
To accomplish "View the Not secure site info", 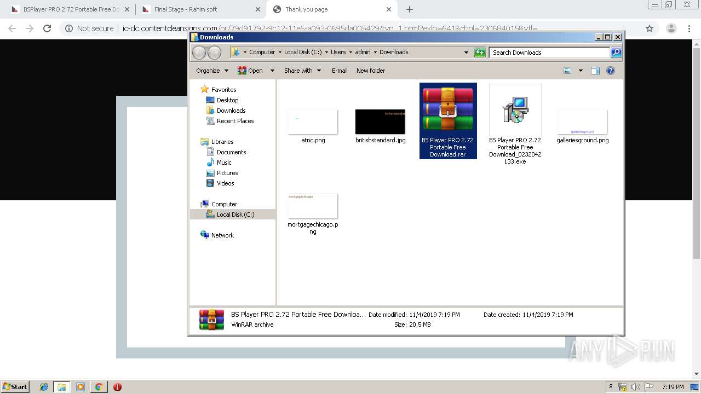I will (89, 28).
